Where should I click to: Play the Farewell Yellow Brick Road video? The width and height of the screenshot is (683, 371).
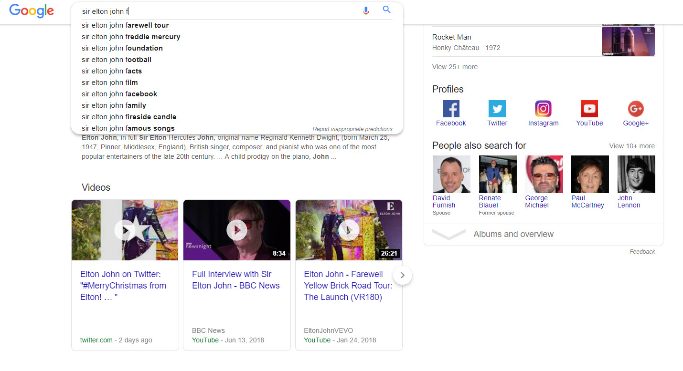(349, 230)
